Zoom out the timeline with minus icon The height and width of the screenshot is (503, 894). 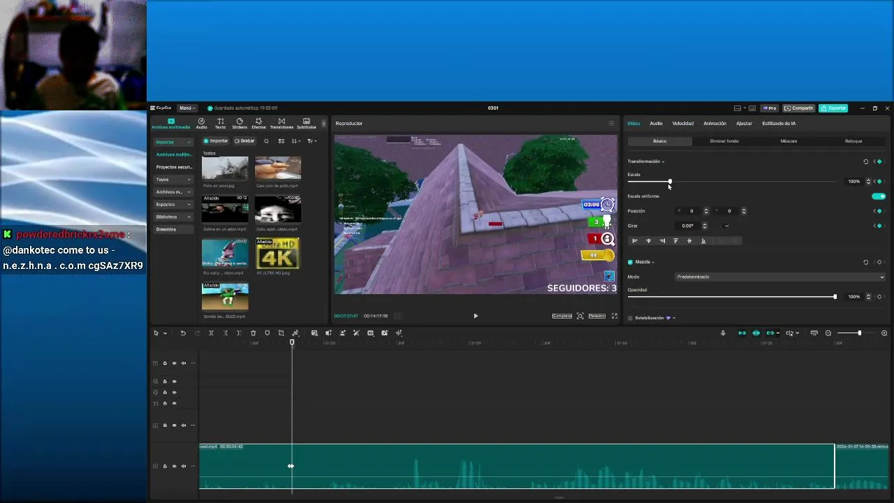828,333
